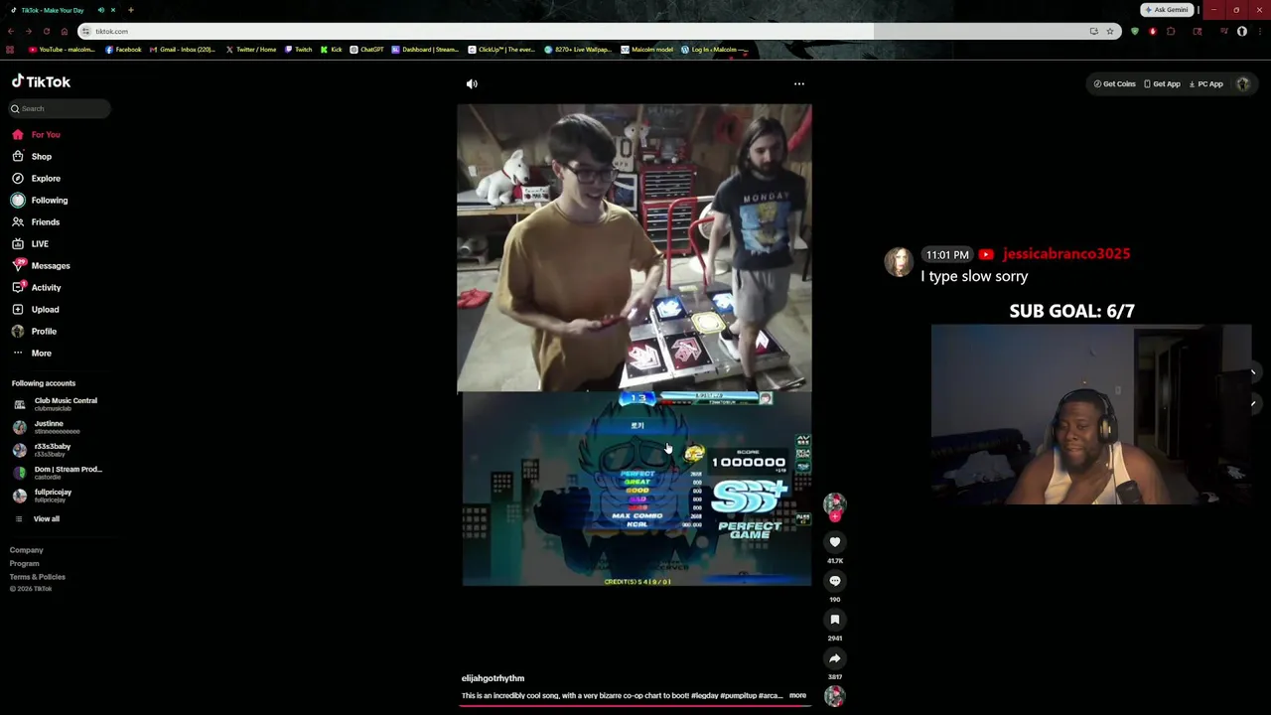Viewport: 1271px width, 715px height.
Task: Open the spinning music disc sound
Action: tap(835, 696)
